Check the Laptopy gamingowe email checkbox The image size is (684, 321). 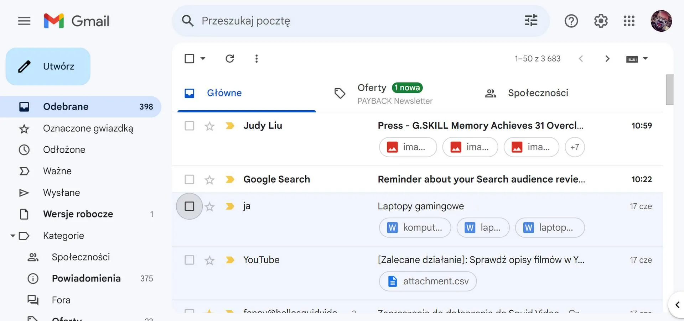tap(190, 206)
